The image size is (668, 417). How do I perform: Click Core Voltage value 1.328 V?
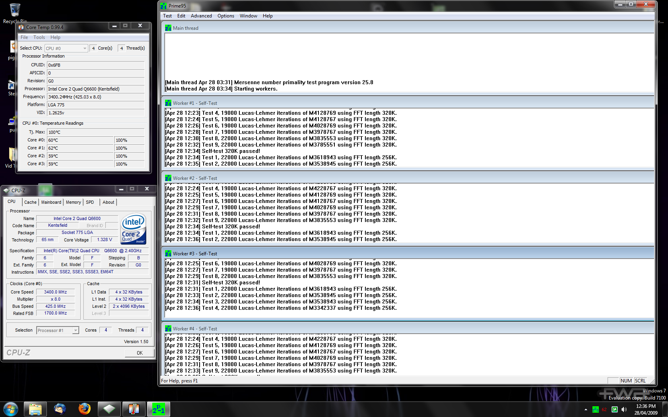[105, 239]
